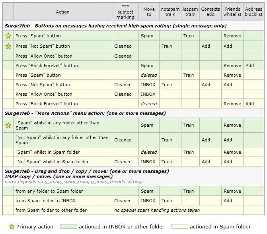
Task: Click the star icon beside the first Press "Spam" button row
Action: (x=8, y=36)
